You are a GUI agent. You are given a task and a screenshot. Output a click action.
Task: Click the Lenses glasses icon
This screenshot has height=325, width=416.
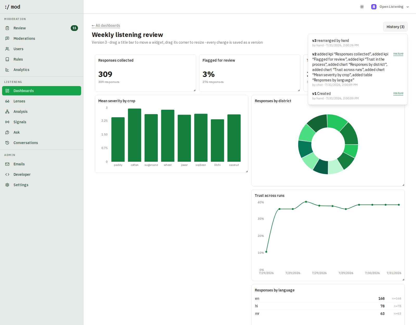tap(7, 101)
